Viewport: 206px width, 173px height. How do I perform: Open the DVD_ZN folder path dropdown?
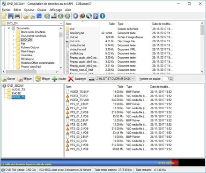tap(61, 23)
